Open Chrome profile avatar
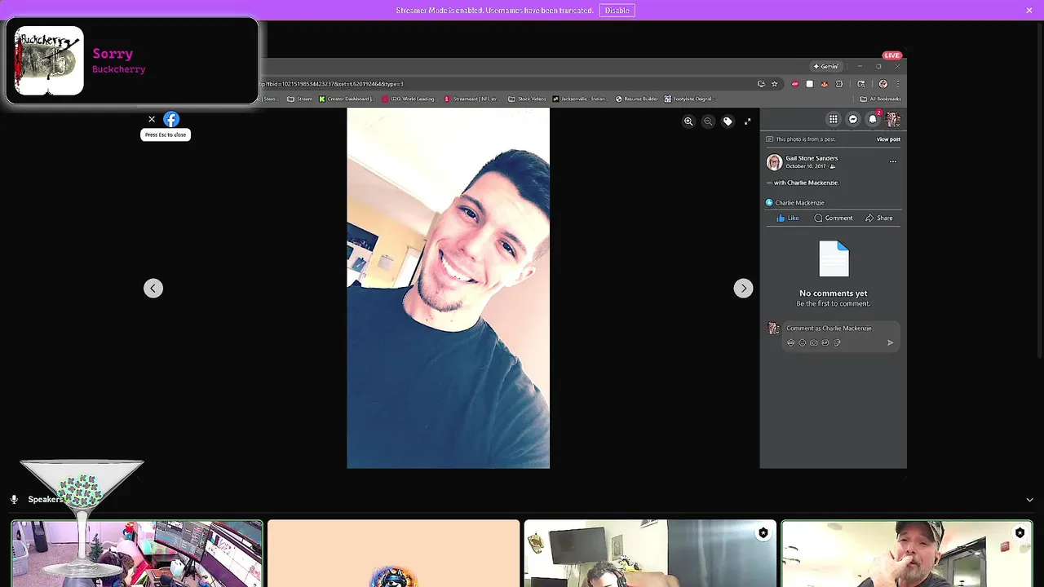Viewport: 1044px width, 587px height. [x=883, y=84]
